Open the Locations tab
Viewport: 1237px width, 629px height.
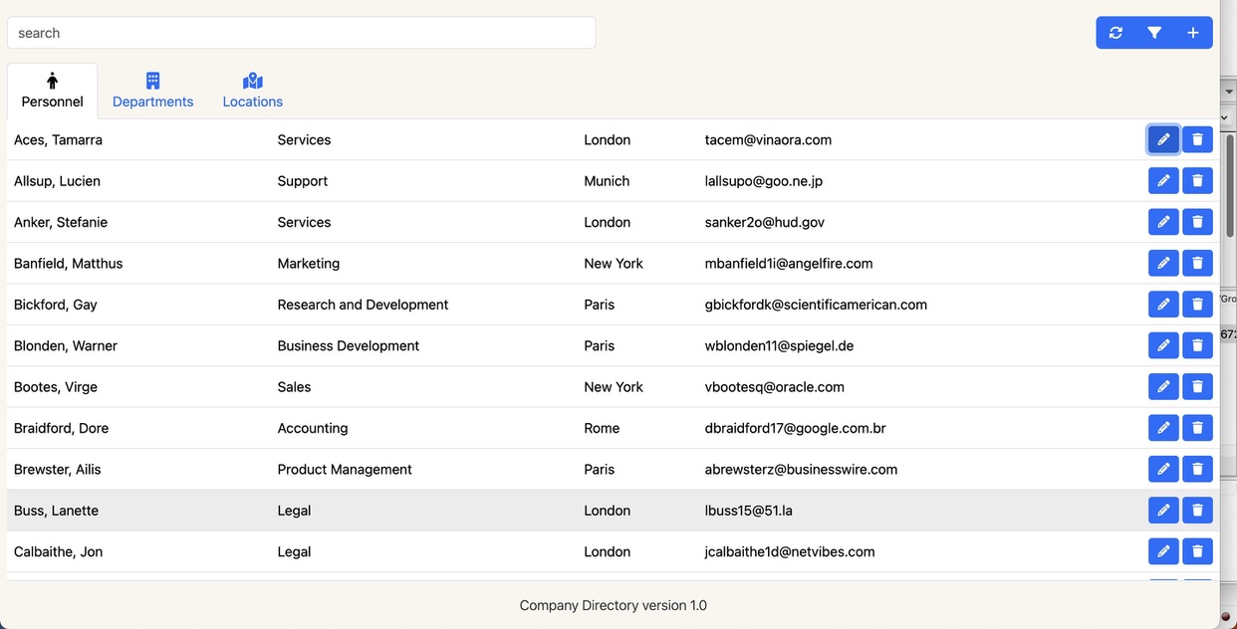click(x=252, y=91)
